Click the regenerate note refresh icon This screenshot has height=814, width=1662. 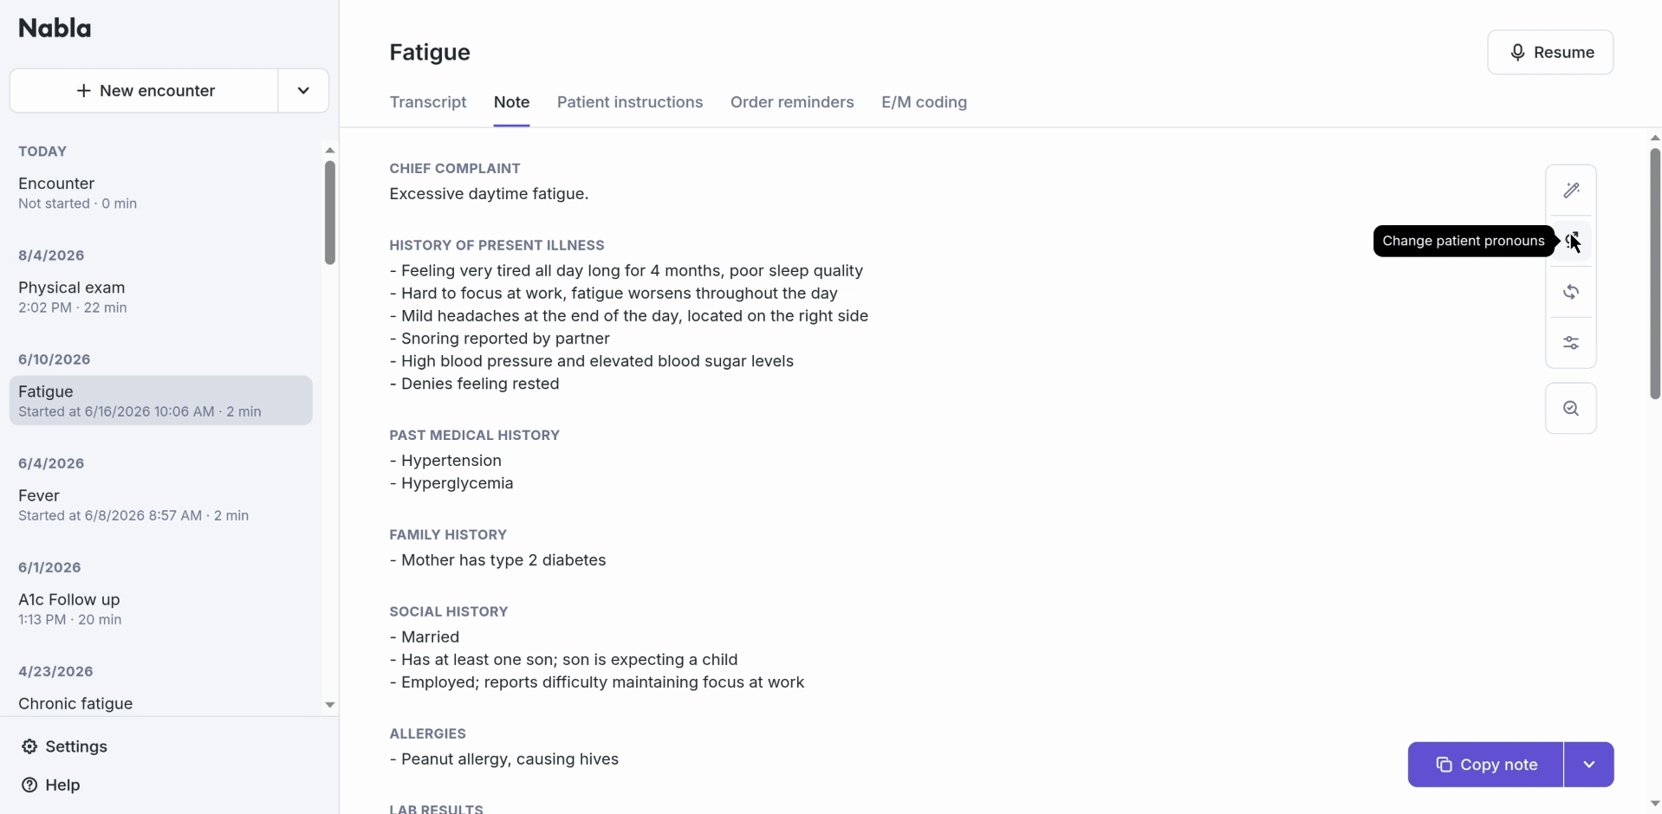click(1570, 292)
